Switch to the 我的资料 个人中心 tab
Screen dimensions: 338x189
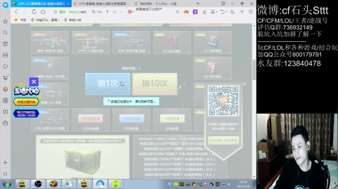coord(158,4)
